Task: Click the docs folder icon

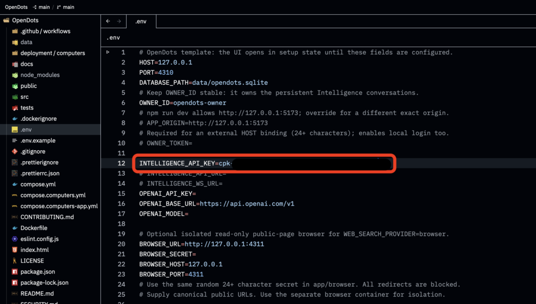Action: (x=15, y=64)
